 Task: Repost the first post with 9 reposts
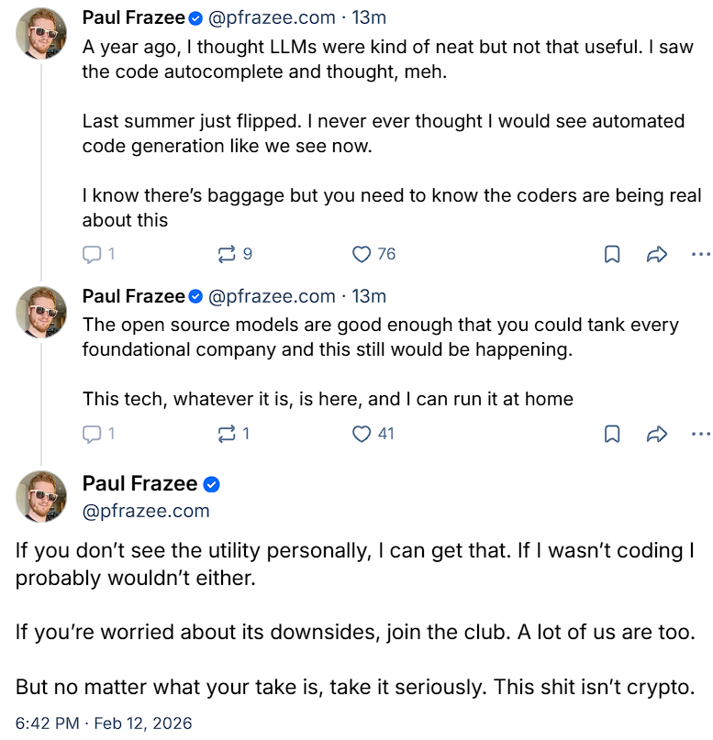pos(227,254)
